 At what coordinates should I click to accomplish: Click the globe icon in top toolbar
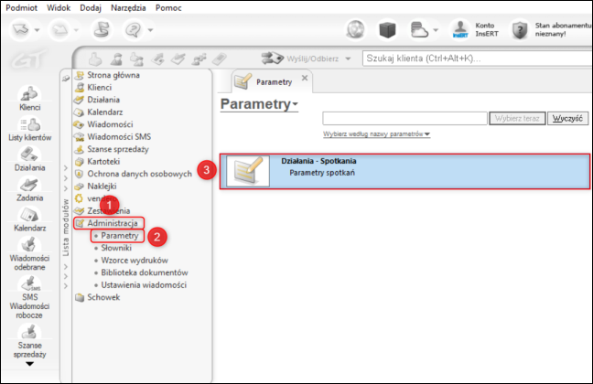tap(355, 29)
